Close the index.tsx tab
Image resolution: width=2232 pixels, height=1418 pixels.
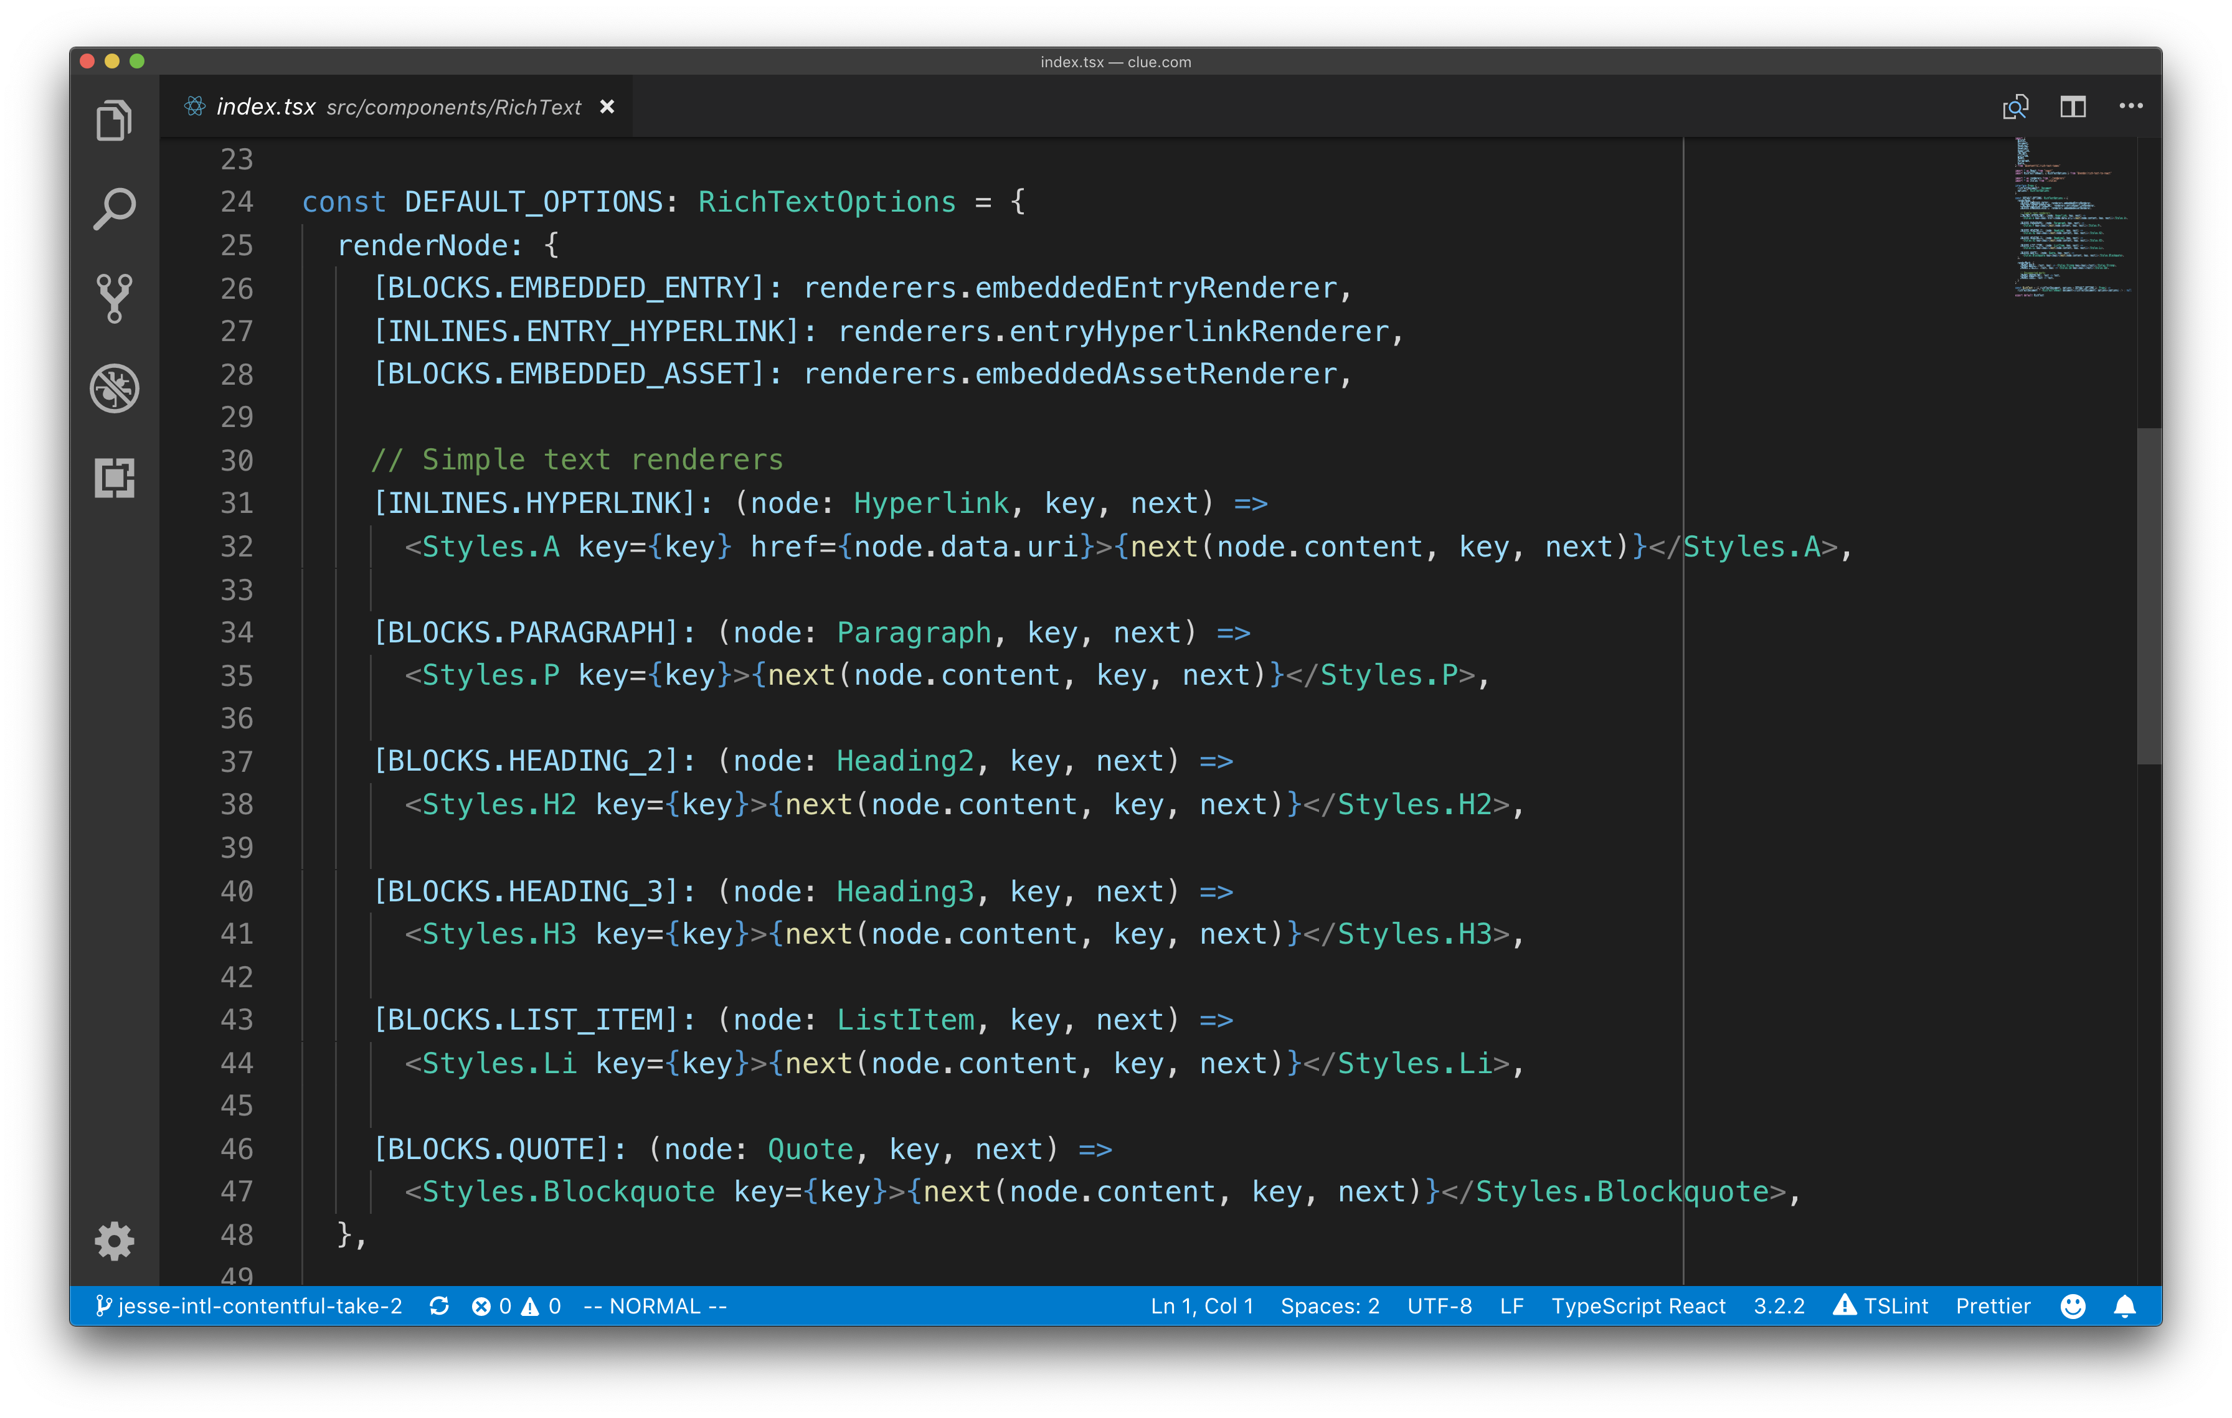tap(607, 108)
